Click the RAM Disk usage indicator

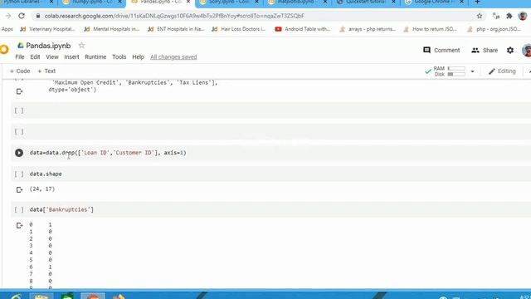[445, 71]
